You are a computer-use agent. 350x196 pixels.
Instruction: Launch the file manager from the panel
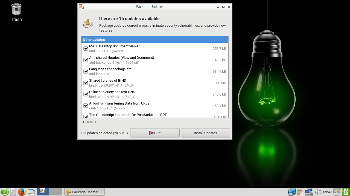13,192
